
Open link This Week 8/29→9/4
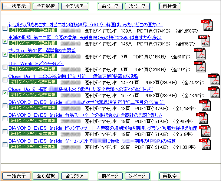click(36, 63)
